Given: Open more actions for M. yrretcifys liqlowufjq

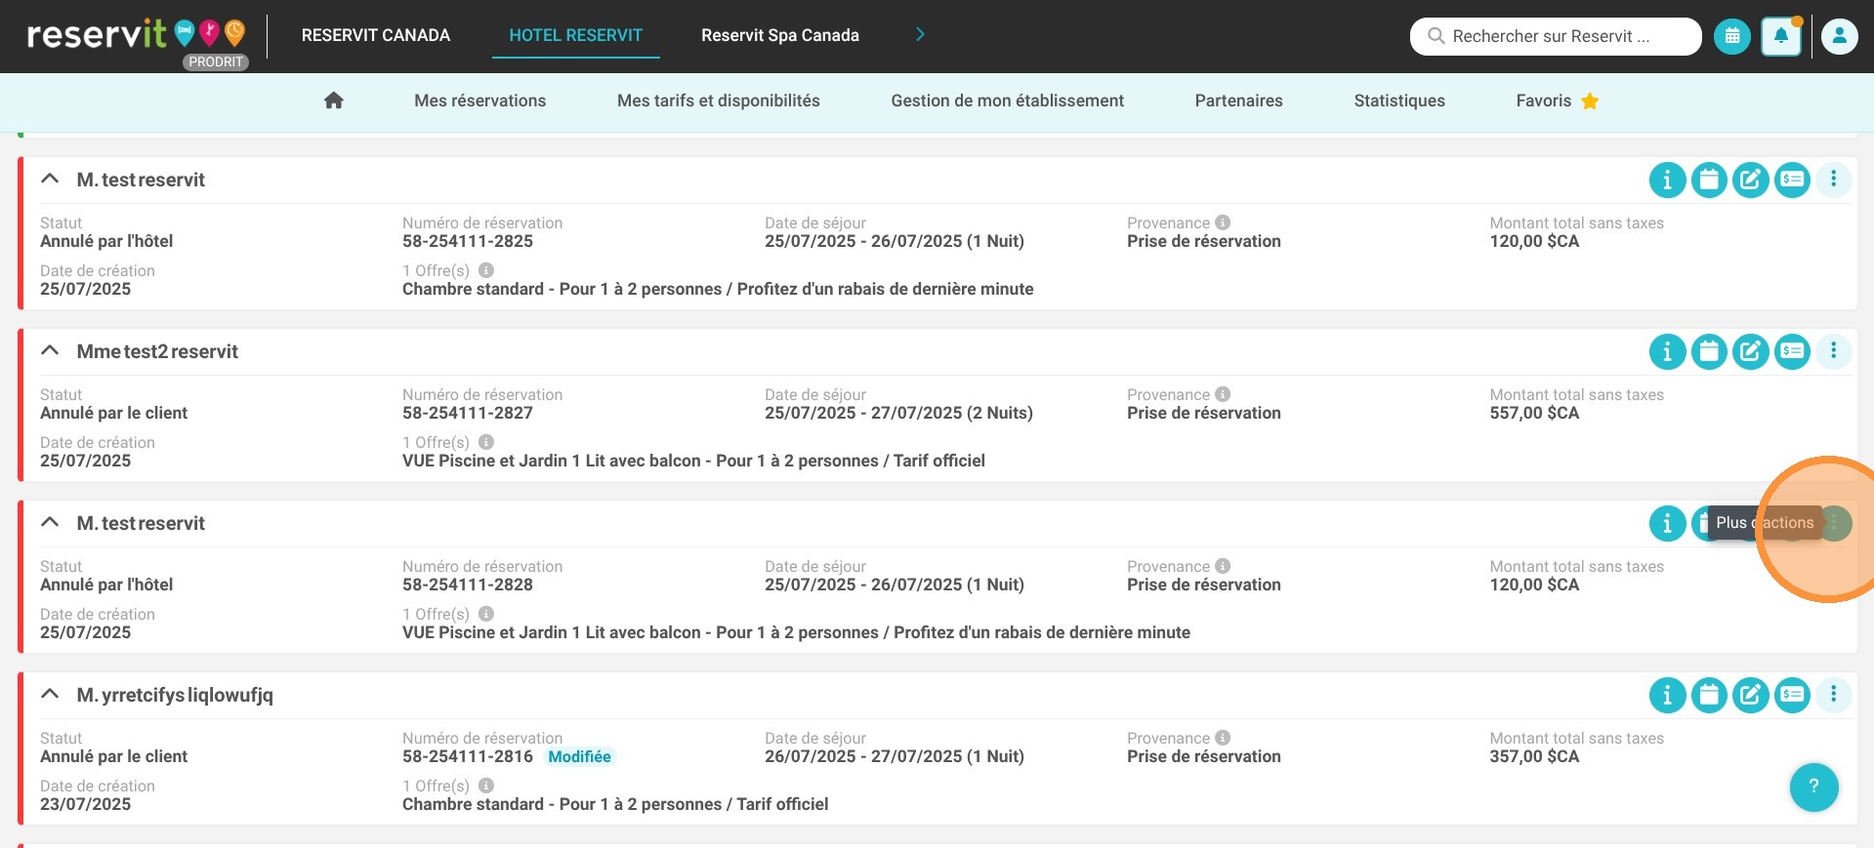Looking at the screenshot, I should (1834, 695).
